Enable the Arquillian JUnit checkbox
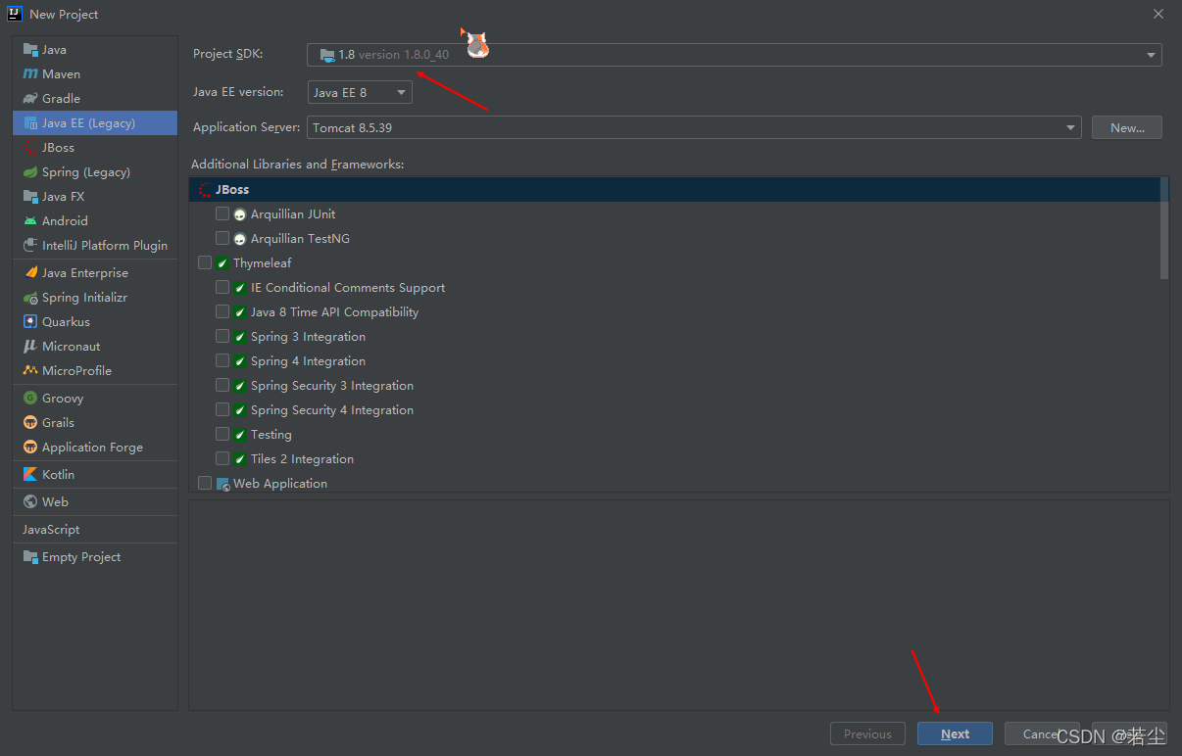1182x756 pixels. point(222,213)
